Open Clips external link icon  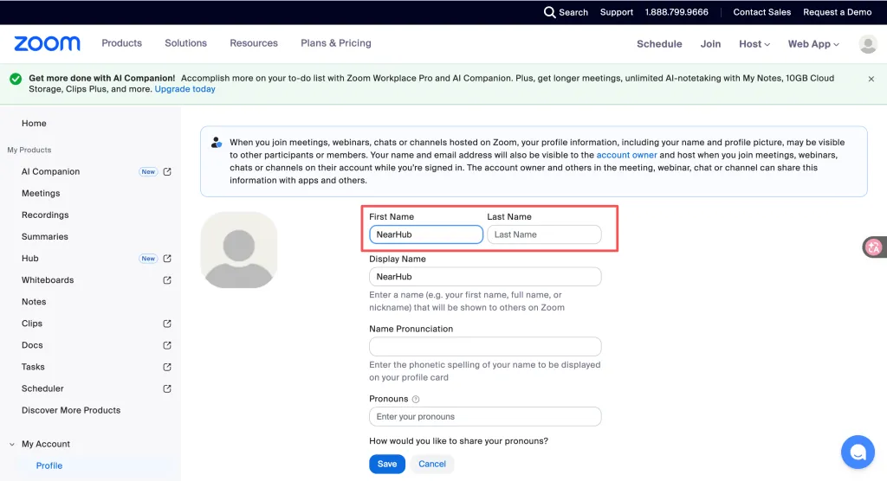(x=167, y=324)
